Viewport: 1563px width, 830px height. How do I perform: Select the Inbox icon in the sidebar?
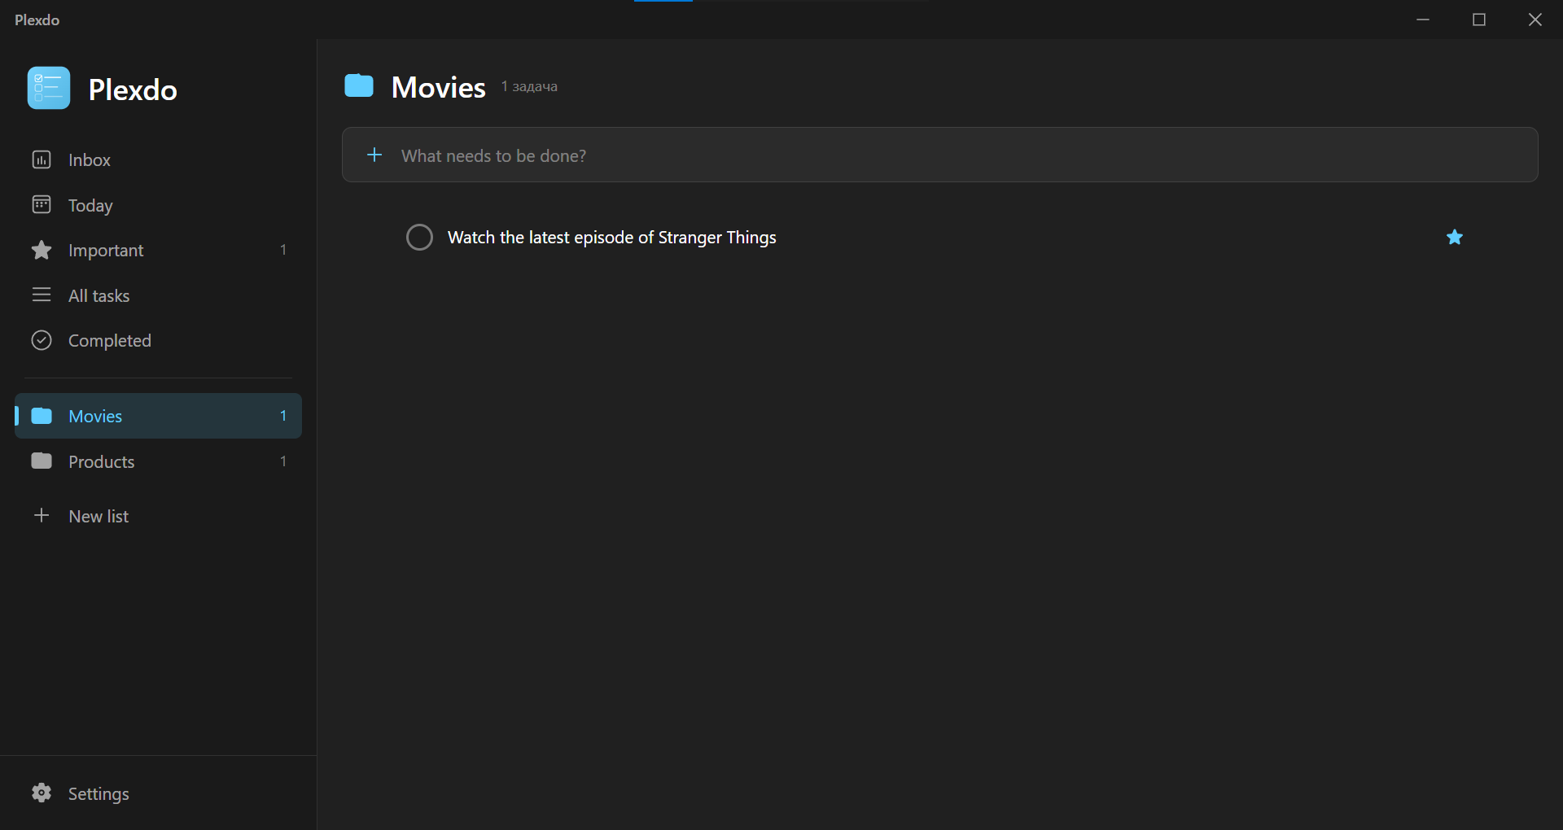click(x=42, y=159)
